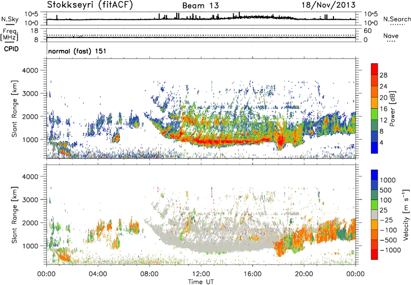Click the 18 tick on the frequency axis
Image resolution: width=411 pixels, height=285 pixels.
pyautogui.click(x=34, y=30)
